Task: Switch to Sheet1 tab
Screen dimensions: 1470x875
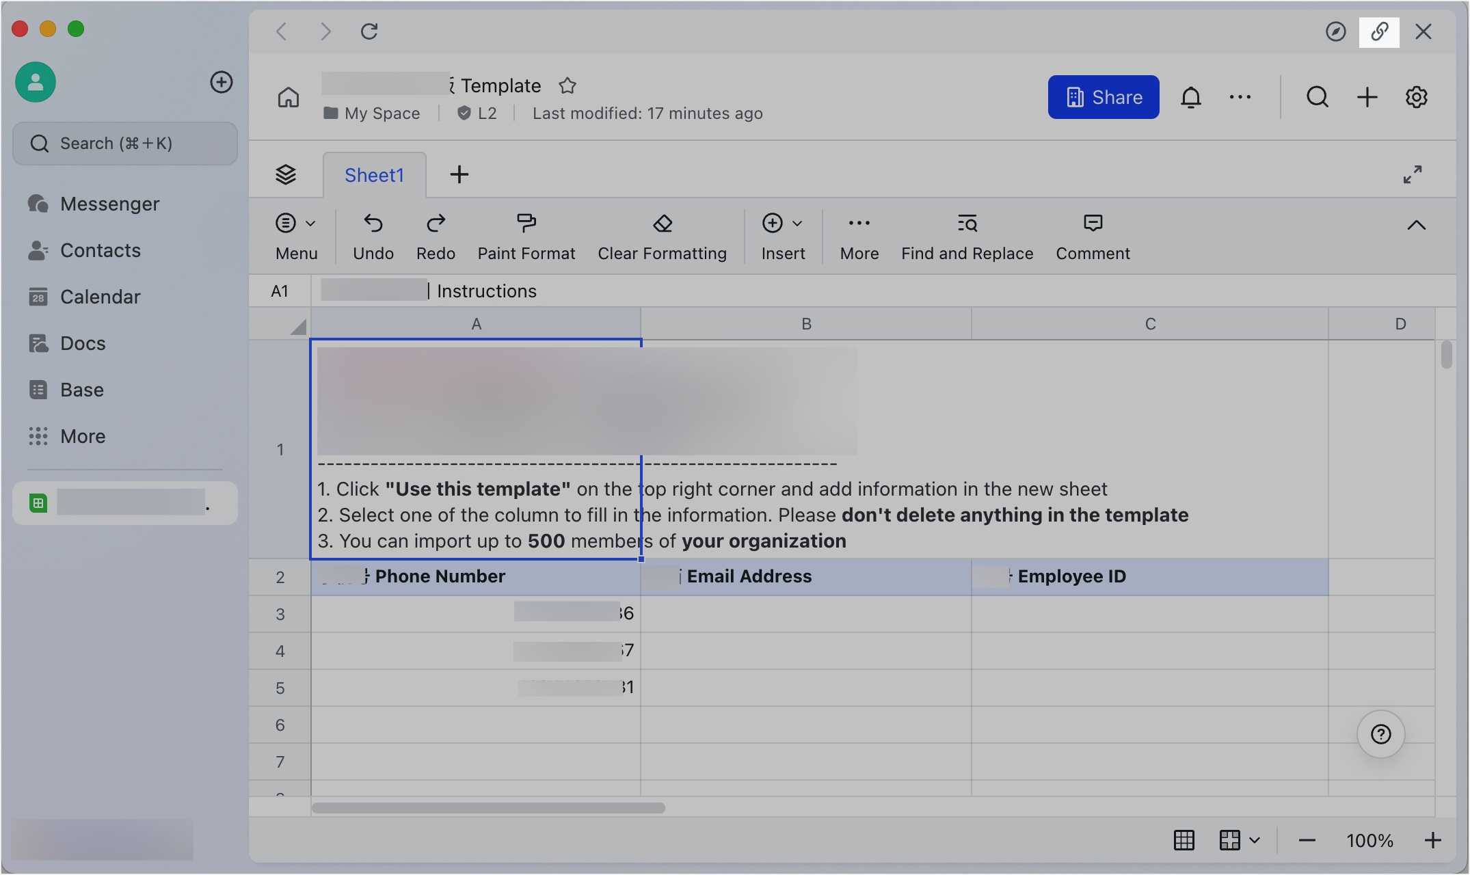Action: pos(374,176)
